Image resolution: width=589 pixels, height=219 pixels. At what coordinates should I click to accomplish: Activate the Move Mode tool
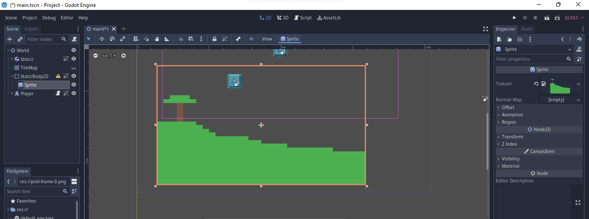point(102,39)
